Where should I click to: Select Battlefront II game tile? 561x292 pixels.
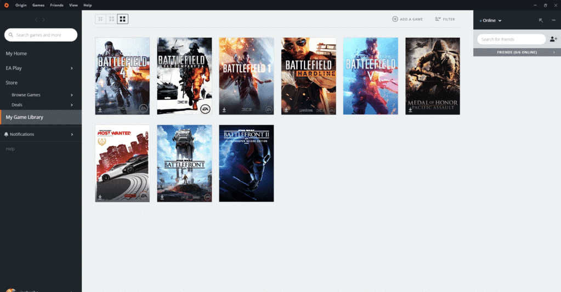tap(246, 163)
